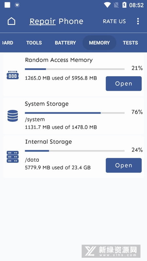
Task: Open the three-dot overflow menu
Action: (138, 21)
